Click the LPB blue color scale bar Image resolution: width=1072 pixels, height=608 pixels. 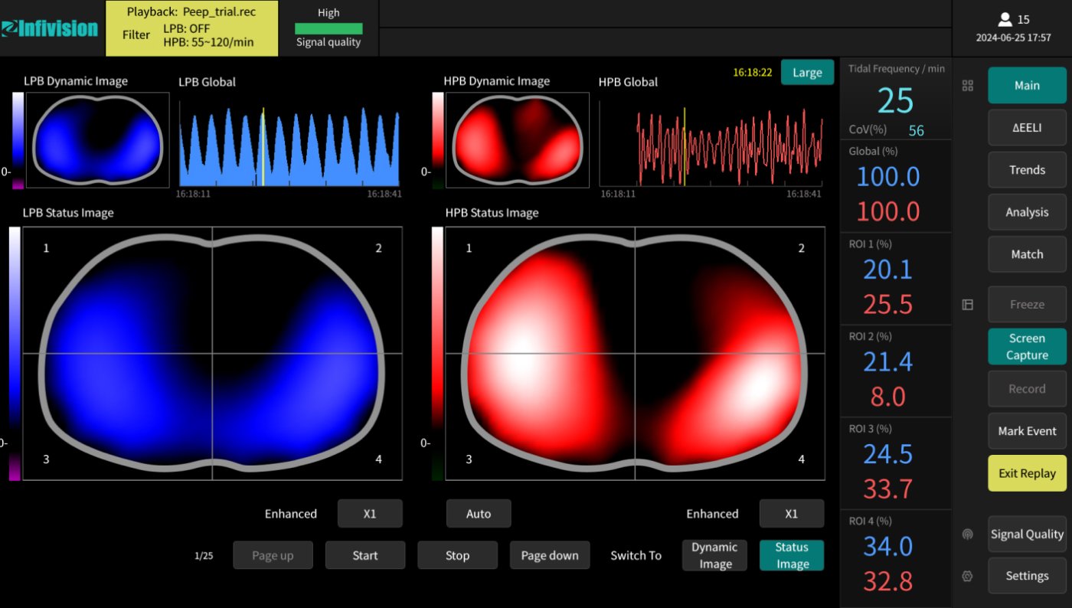(x=15, y=337)
